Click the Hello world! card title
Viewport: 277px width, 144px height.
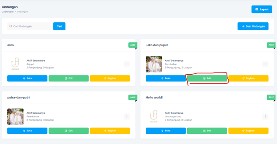(154, 97)
